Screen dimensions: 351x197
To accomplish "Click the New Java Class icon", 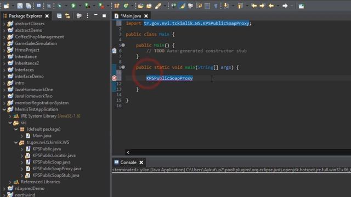I will [126, 5].
